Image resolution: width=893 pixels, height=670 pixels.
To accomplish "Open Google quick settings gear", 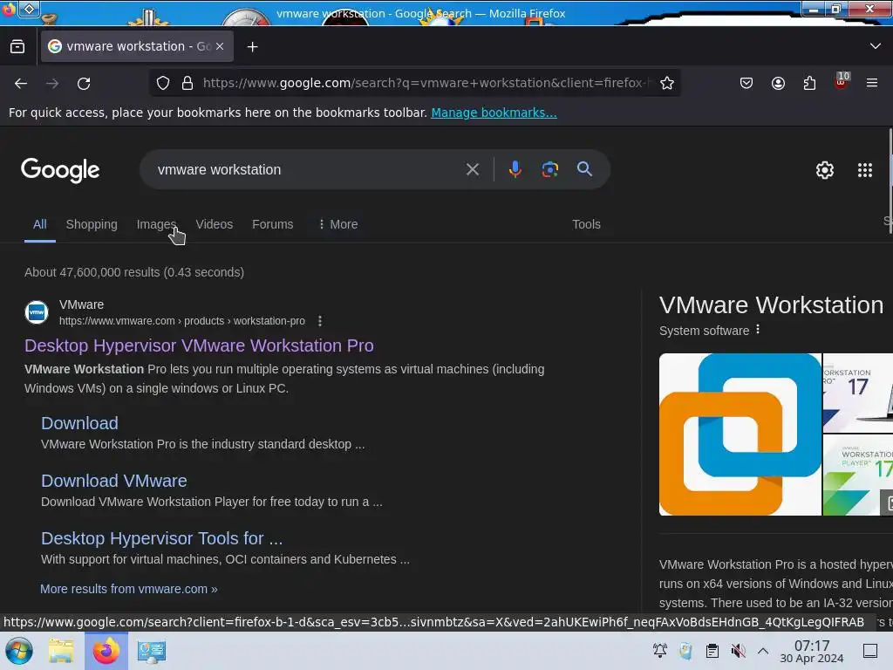I will (825, 170).
